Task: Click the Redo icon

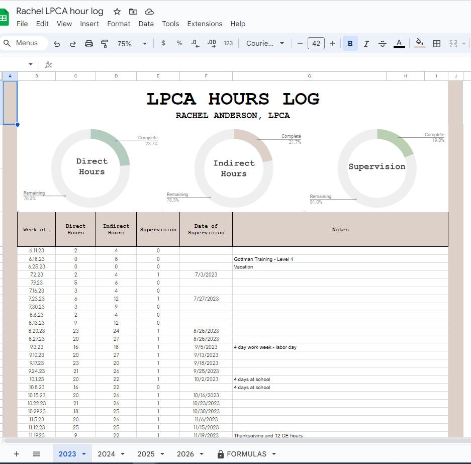Action: (72, 43)
